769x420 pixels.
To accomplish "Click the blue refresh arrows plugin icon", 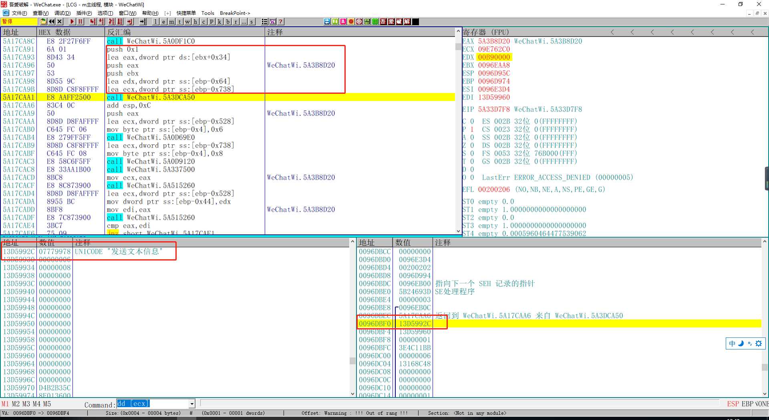I will click(x=327, y=22).
